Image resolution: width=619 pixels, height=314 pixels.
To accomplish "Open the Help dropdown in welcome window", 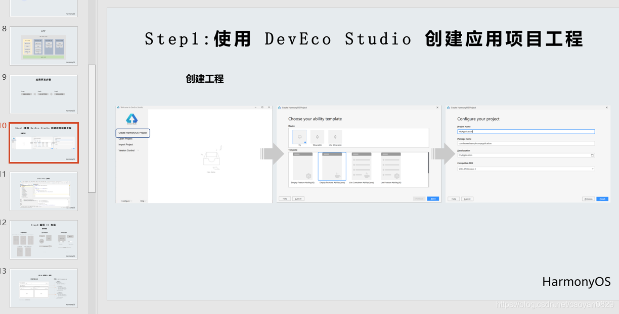I will coord(143,201).
